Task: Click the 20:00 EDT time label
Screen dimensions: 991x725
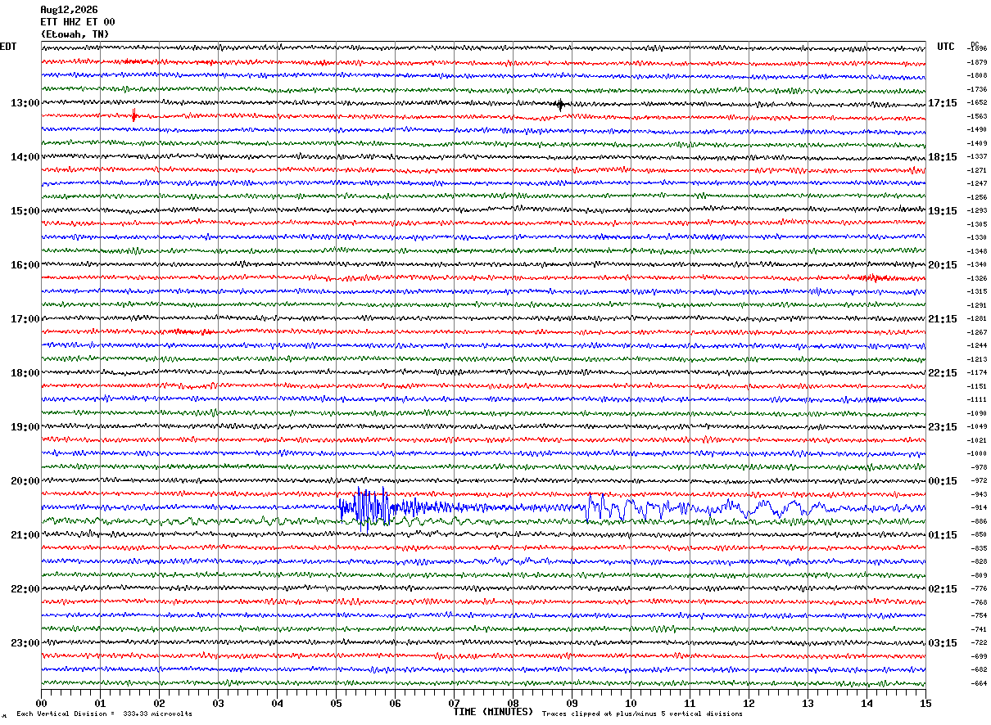Action: 25,481
